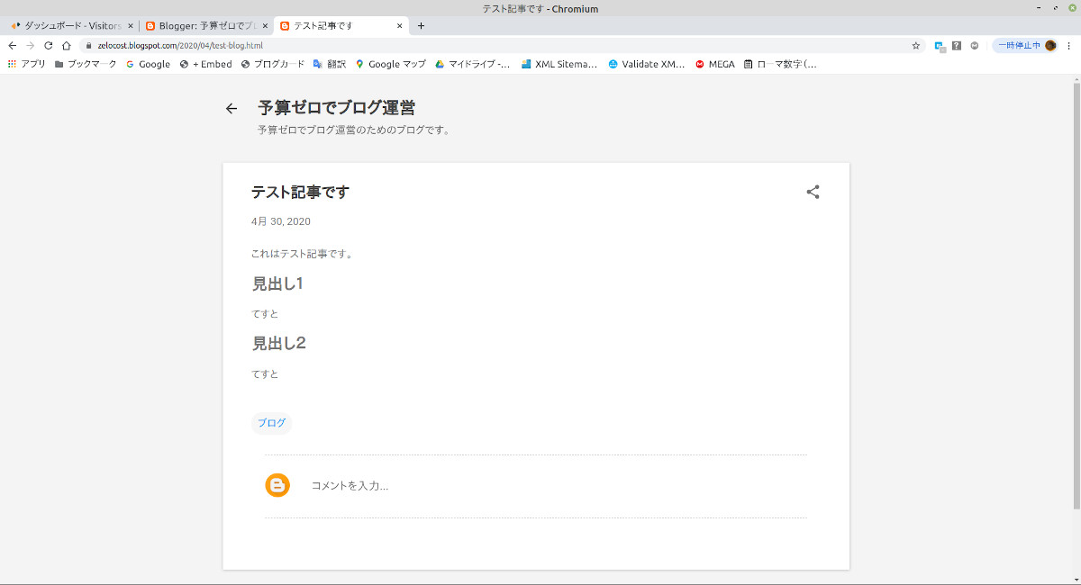The width and height of the screenshot is (1081, 585).
Task: Open the ローマ数字 bookmark
Action: 780,64
